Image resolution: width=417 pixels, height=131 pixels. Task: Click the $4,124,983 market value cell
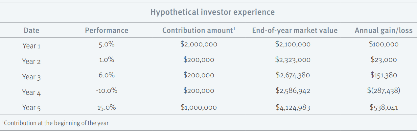point(293,108)
